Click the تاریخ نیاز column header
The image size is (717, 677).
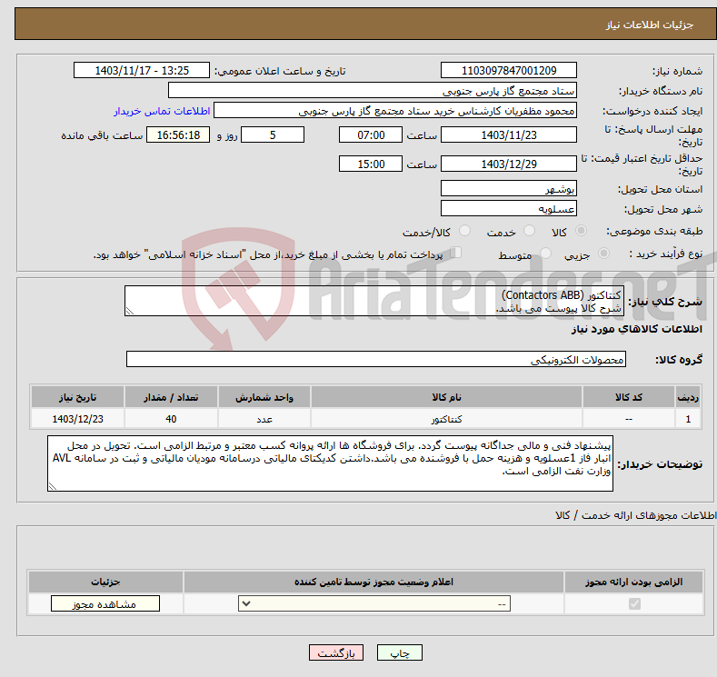pos(78,397)
